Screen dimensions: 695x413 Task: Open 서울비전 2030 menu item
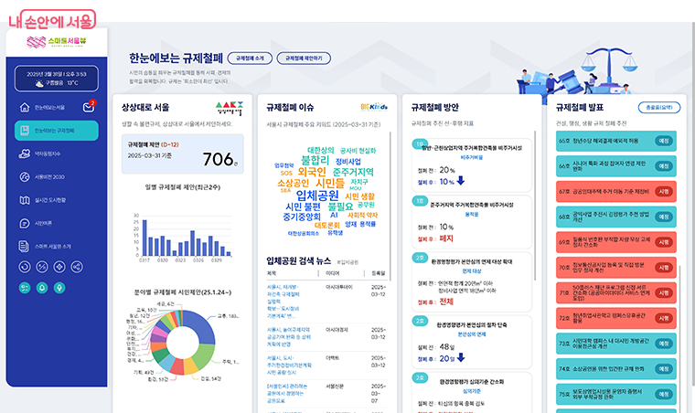(49, 176)
